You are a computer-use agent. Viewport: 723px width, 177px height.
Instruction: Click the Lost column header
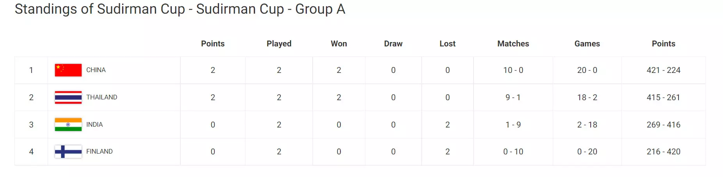coord(447,44)
